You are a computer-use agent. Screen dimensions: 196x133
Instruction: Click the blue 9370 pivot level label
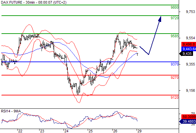tap(175, 64)
